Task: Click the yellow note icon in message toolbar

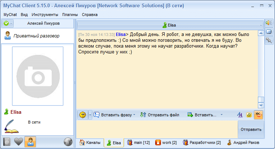Action: (249, 115)
